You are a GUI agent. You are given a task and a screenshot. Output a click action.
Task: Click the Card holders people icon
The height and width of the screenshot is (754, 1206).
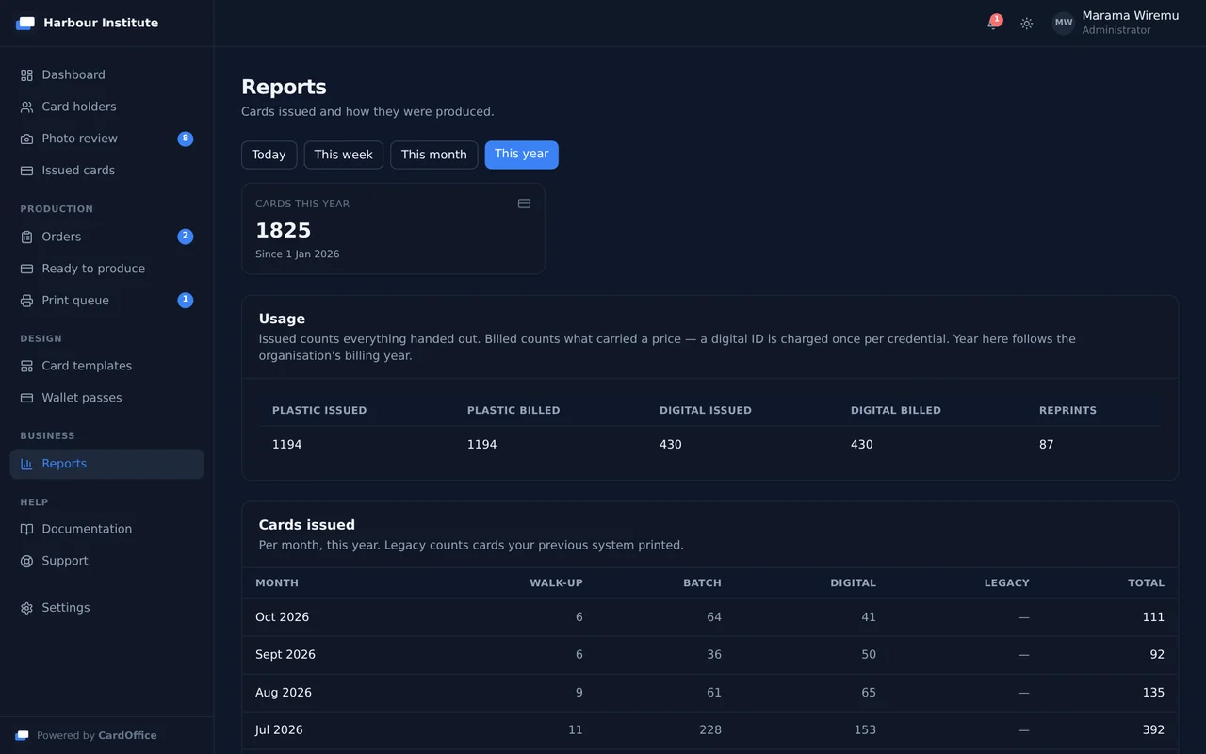26,107
